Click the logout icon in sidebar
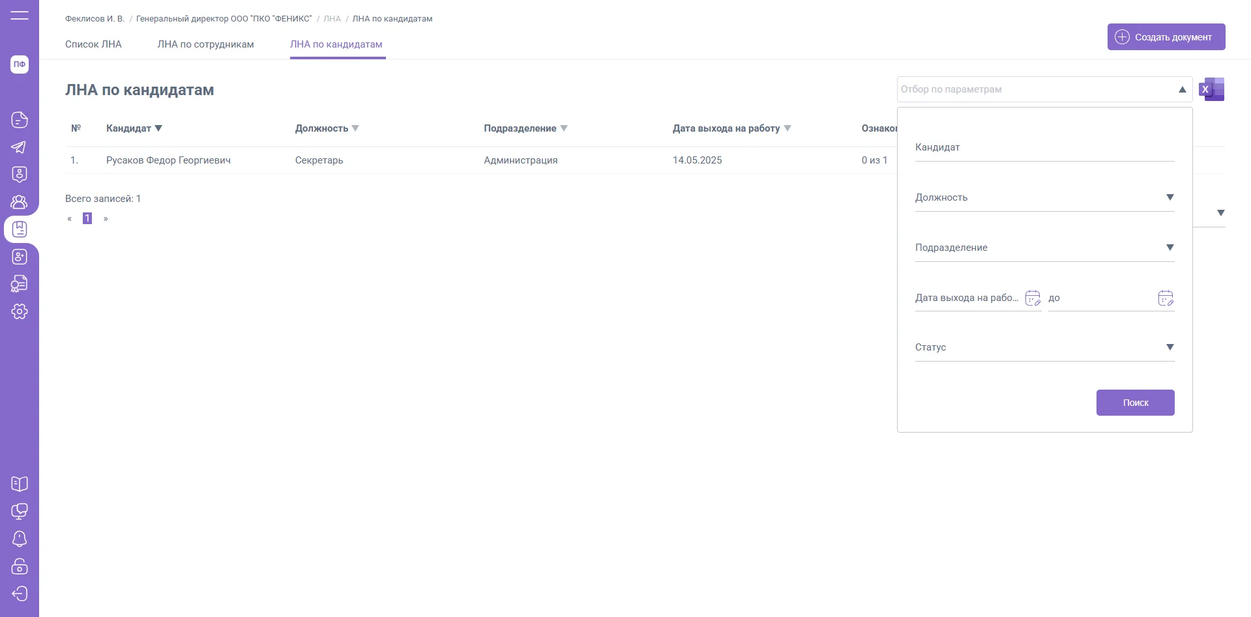Image resolution: width=1251 pixels, height=617 pixels. click(20, 594)
